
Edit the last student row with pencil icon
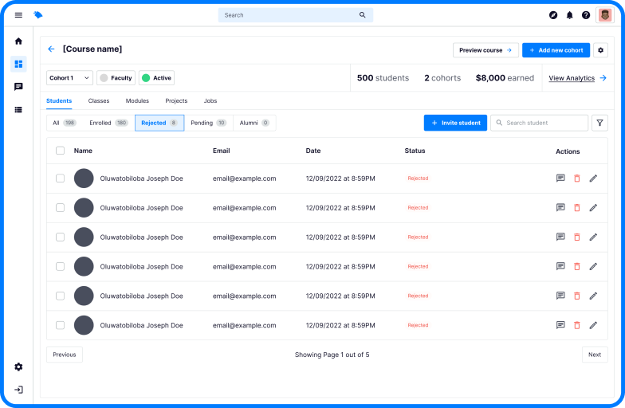point(593,325)
